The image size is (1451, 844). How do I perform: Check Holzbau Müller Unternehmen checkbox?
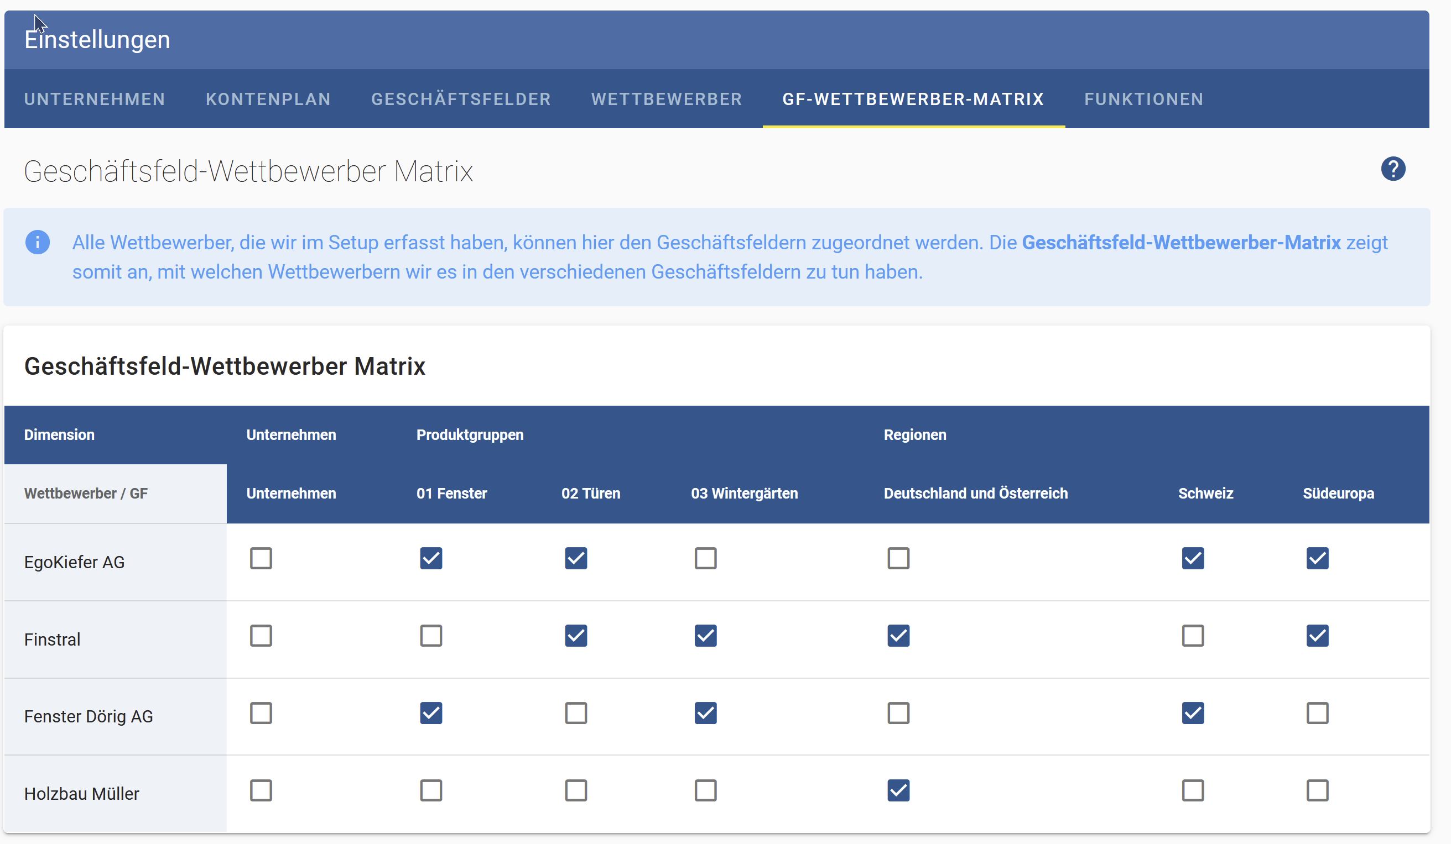[x=260, y=790]
